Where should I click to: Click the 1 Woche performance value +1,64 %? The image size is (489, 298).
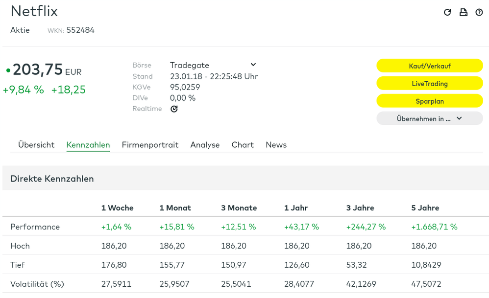(x=117, y=227)
